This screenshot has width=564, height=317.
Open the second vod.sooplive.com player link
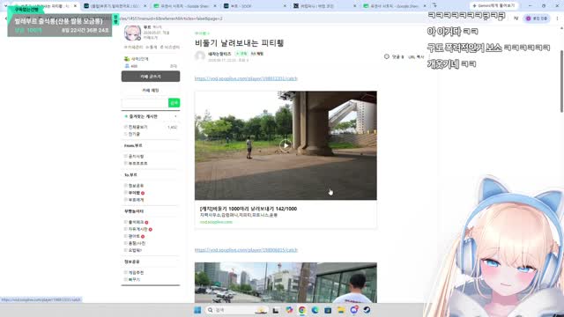pyautogui.click(x=246, y=250)
